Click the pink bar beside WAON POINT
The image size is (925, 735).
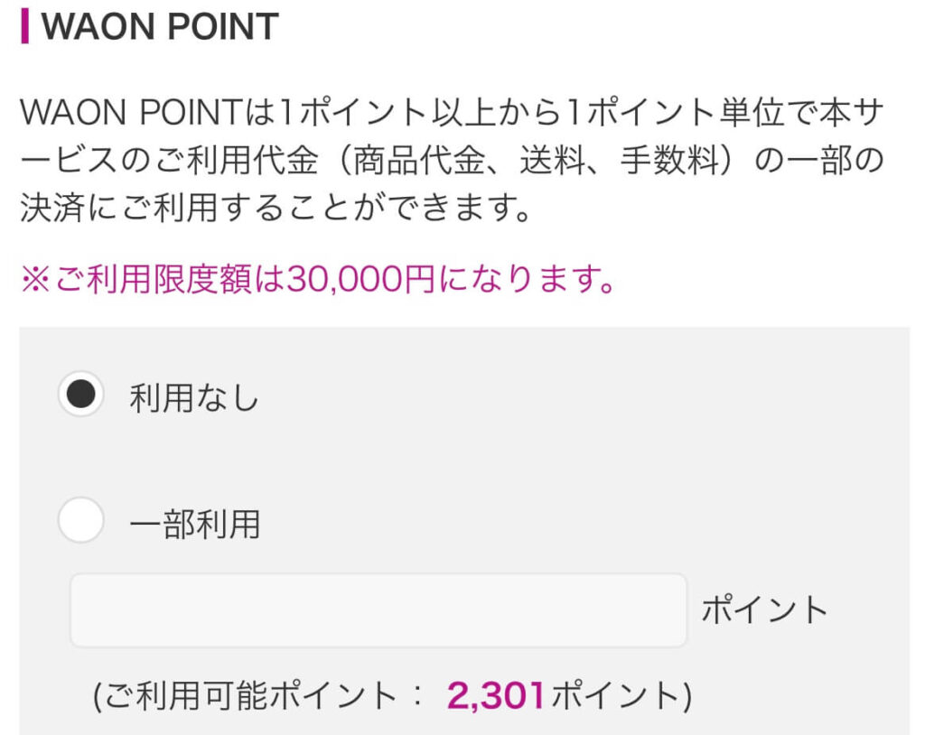pyautogui.click(x=24, y=27)
